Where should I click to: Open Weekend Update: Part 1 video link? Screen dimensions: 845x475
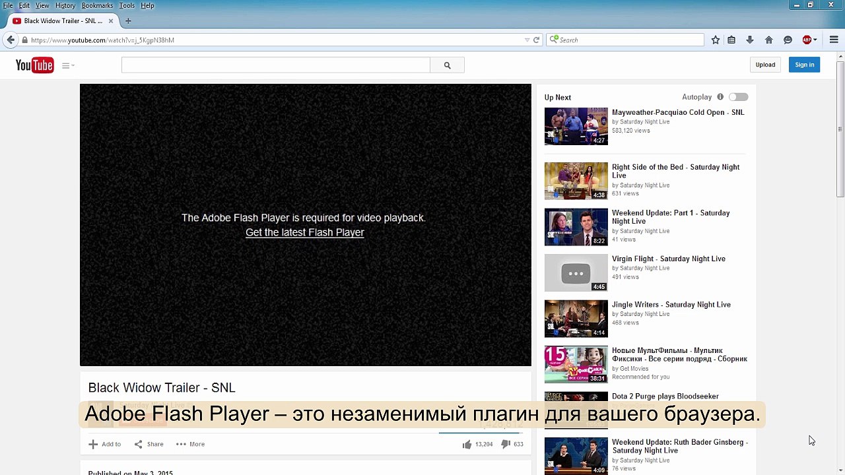[671, 217]
